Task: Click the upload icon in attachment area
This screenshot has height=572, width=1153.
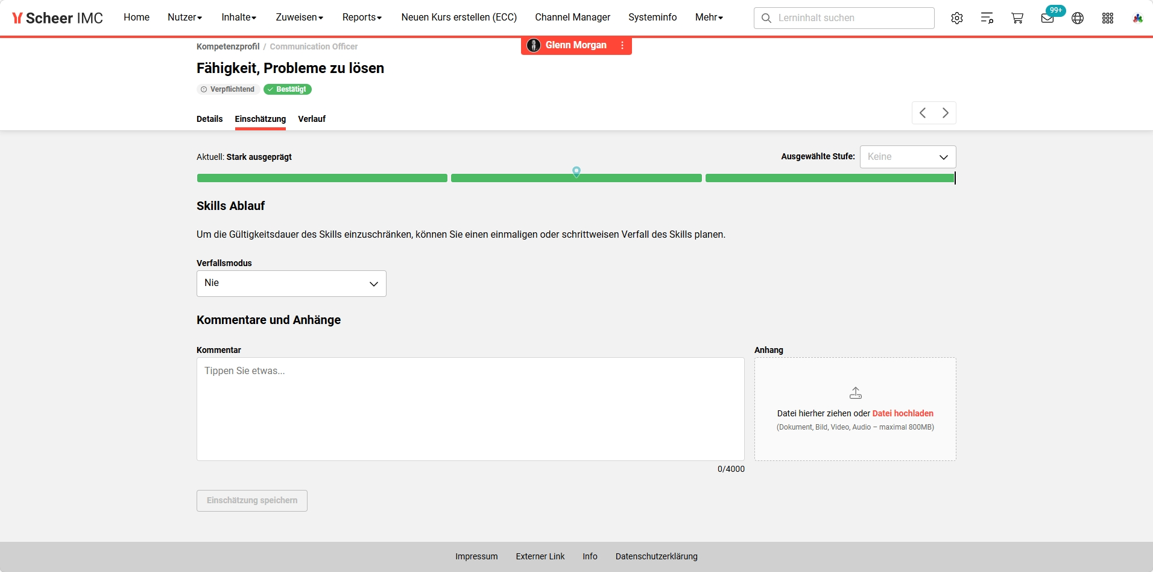Action: tap(856, 393)
